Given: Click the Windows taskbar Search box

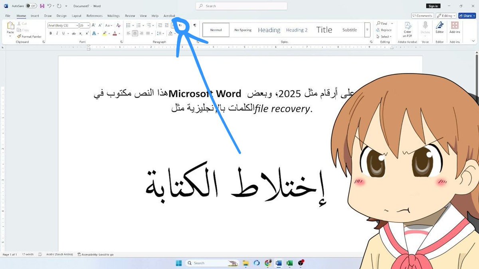Looking at the screenshot, I should click(208, 263).
